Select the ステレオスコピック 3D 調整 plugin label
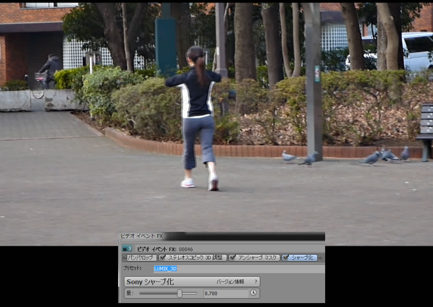The width and height of the screenshot is (433, 307). [x=196, y=258]
